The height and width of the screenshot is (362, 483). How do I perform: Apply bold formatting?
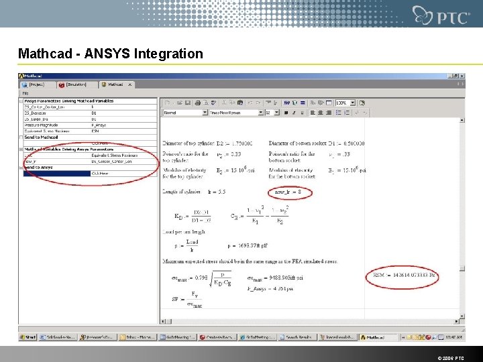click(286, 113)
